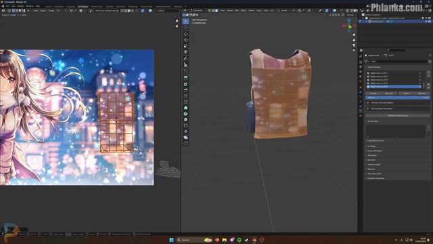The width and height of the screenshot is (433, 244).
Task: Select the Inset Faces tool
Action: pos(185,84)
